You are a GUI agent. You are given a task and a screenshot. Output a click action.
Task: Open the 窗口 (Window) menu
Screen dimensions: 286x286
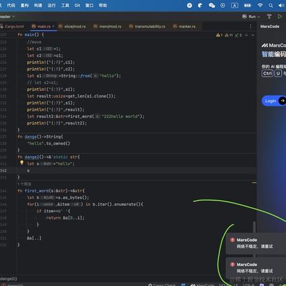pyautogui.click(x=90, y=6)
